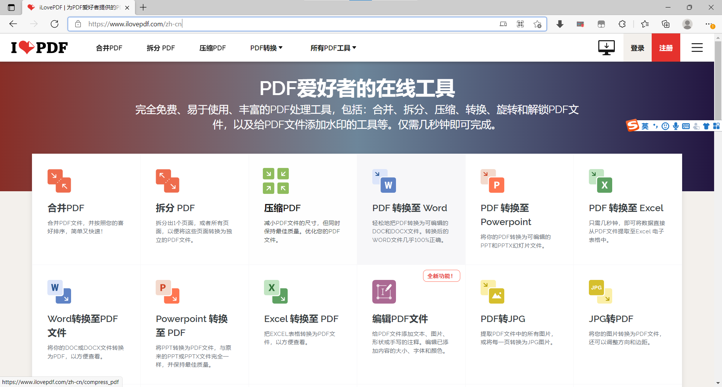This screenshot has width=722, height=387.
Task: Open the 编辑PDF文件 tool title link
Action: tap(400, 319)
